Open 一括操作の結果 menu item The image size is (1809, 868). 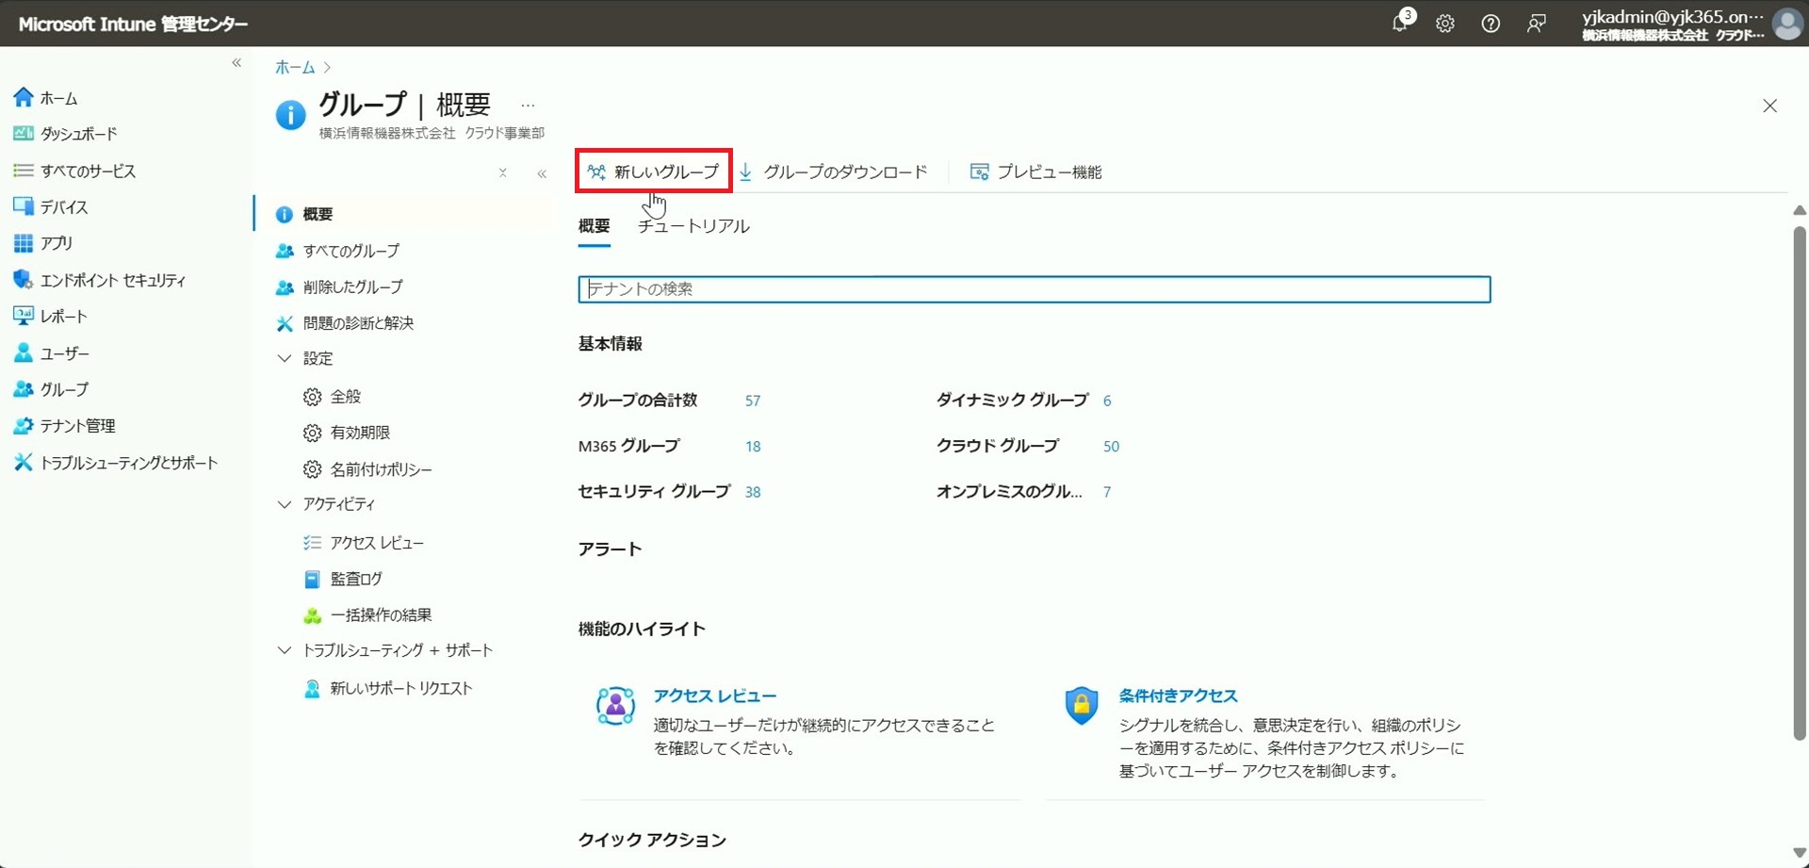click(x=381, y=615)
